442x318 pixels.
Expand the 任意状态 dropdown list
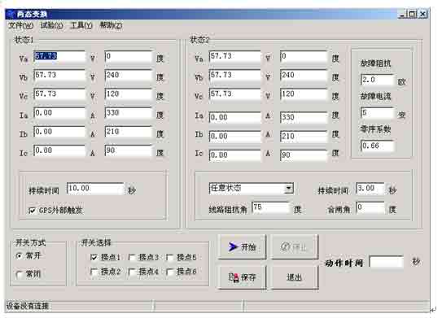(289, 188)
